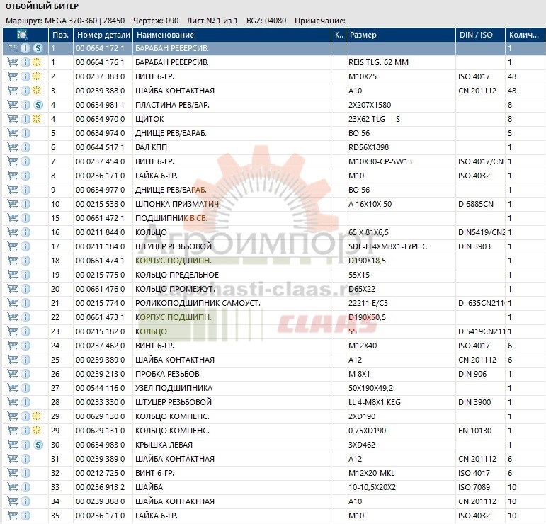Click star marker for ЩИТОК row
This screenshot has width=546, height=524.
coord(37,119)
